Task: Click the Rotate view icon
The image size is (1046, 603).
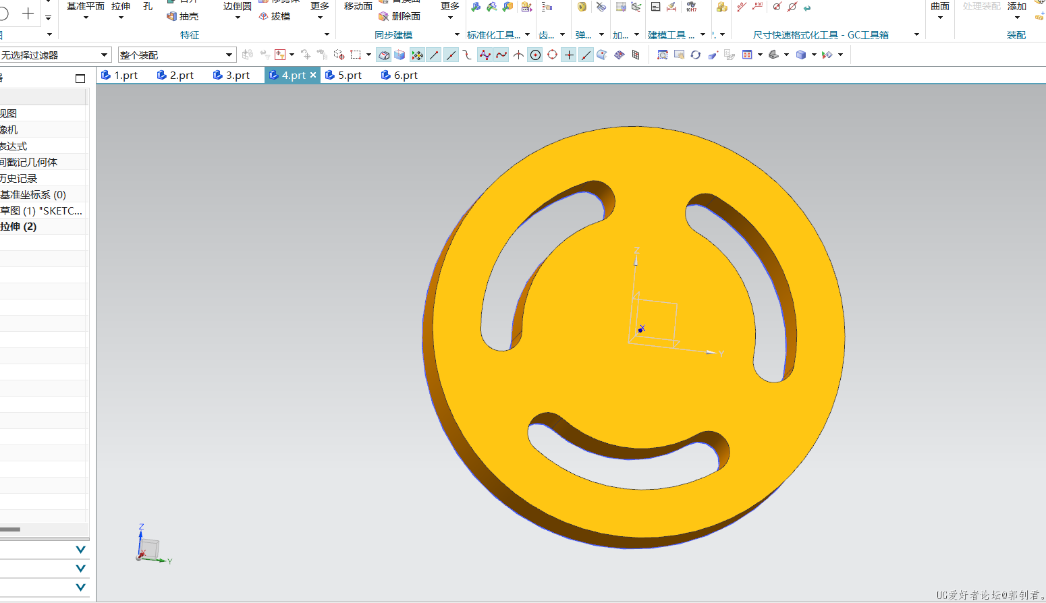Action: pos(696,55)
